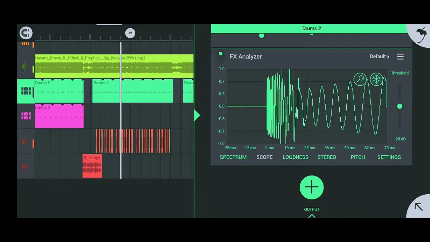The width and height of the screenshot is (430, 242).
Task: Select the orange chopped audio clip
Action: (133, 141)
